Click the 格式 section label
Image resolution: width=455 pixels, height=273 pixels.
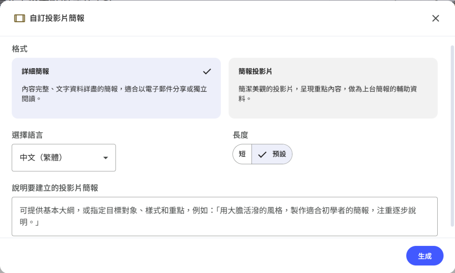tap(20, 48)
